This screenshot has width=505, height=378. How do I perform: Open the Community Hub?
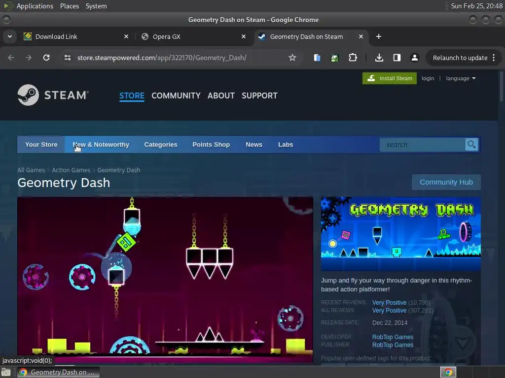[x=446, y=182]
